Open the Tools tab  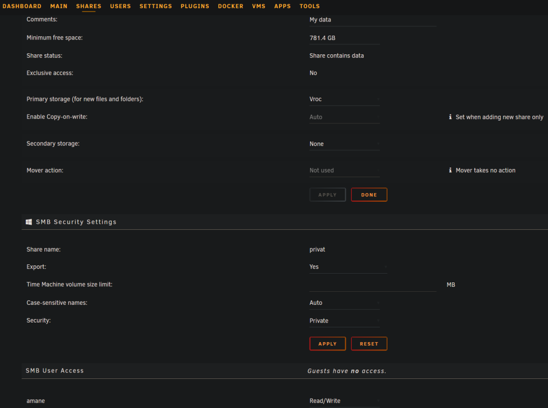310,6
